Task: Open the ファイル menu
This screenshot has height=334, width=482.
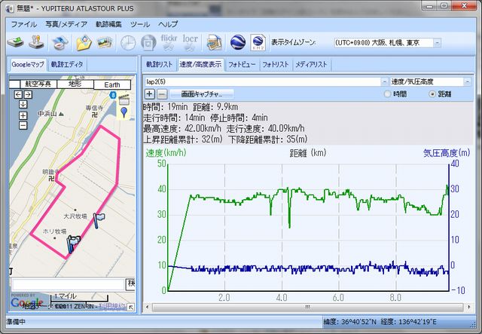Action: [x=23, y=24]
